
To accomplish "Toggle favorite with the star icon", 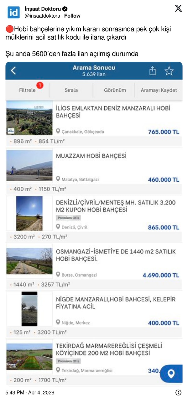I will 170,71.
